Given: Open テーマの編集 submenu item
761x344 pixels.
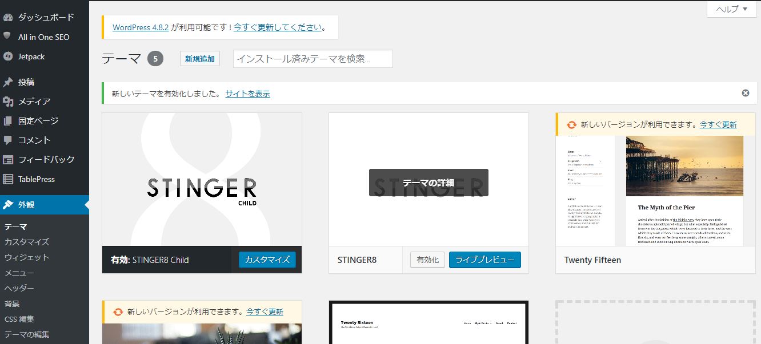Looking at the screenshot, I should point(27,334).
